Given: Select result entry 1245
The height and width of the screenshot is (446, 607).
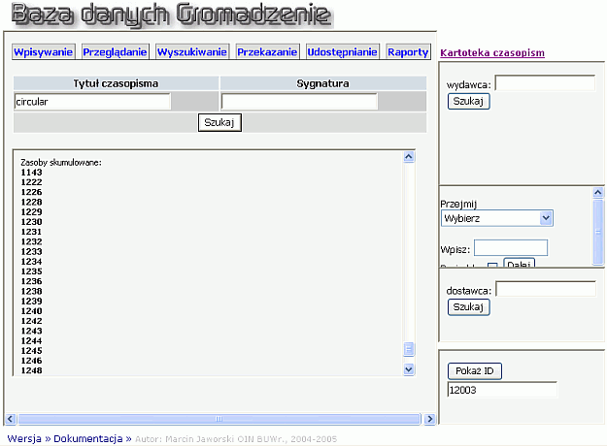Looking at the screenshot, I should (x=32, y=351).
